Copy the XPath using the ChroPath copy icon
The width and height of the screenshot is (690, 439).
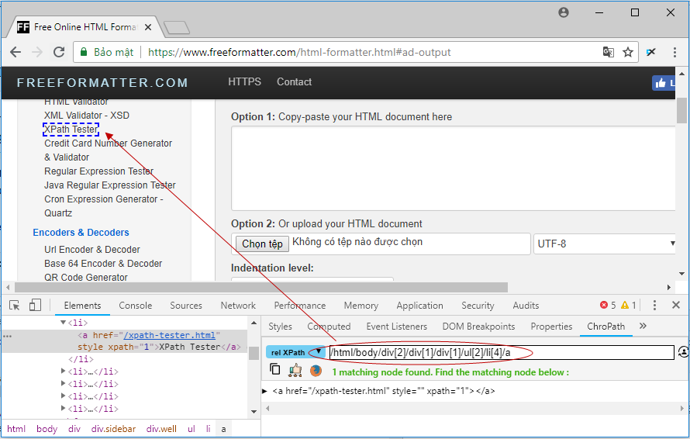tap(274, 369)
